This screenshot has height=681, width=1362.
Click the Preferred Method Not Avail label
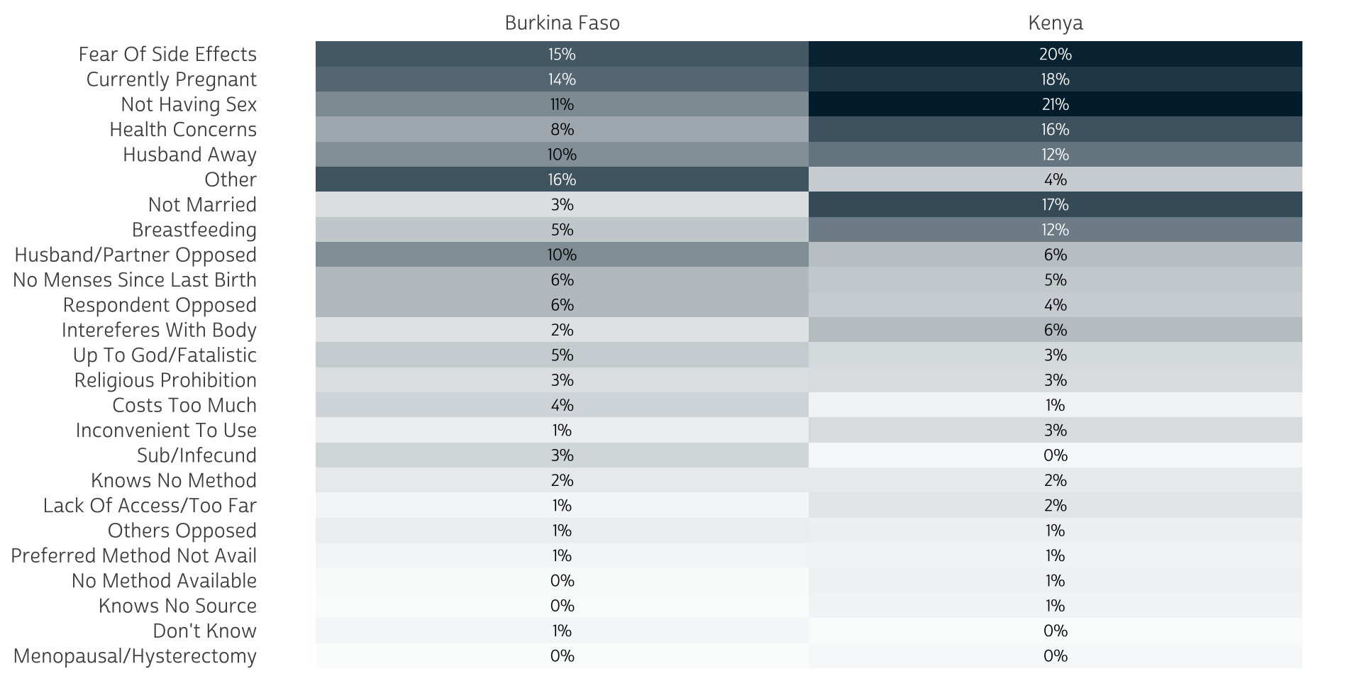click(x=133, y=555)
